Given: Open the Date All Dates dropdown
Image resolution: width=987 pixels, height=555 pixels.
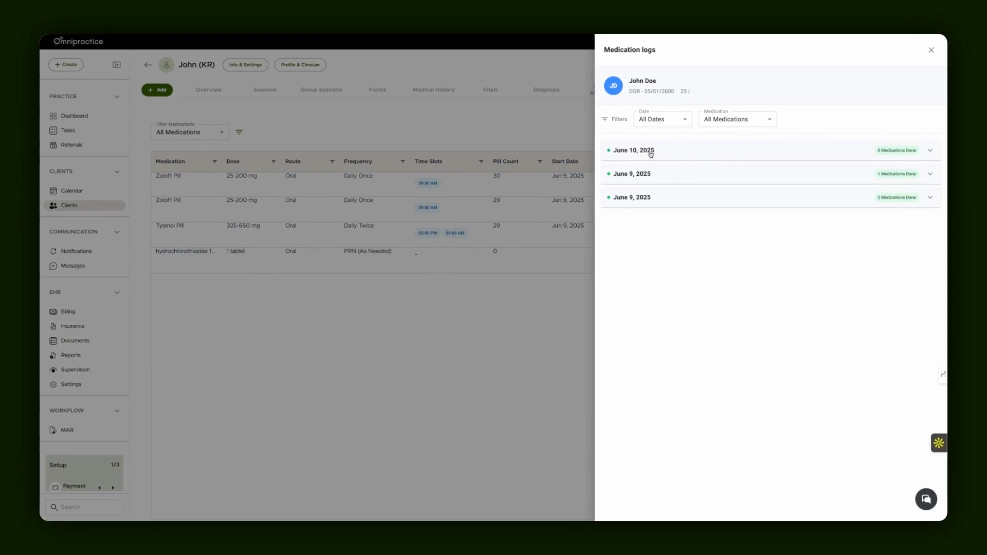Looking at the screenshot, I should pyautogui.click(x=663, y=119).
